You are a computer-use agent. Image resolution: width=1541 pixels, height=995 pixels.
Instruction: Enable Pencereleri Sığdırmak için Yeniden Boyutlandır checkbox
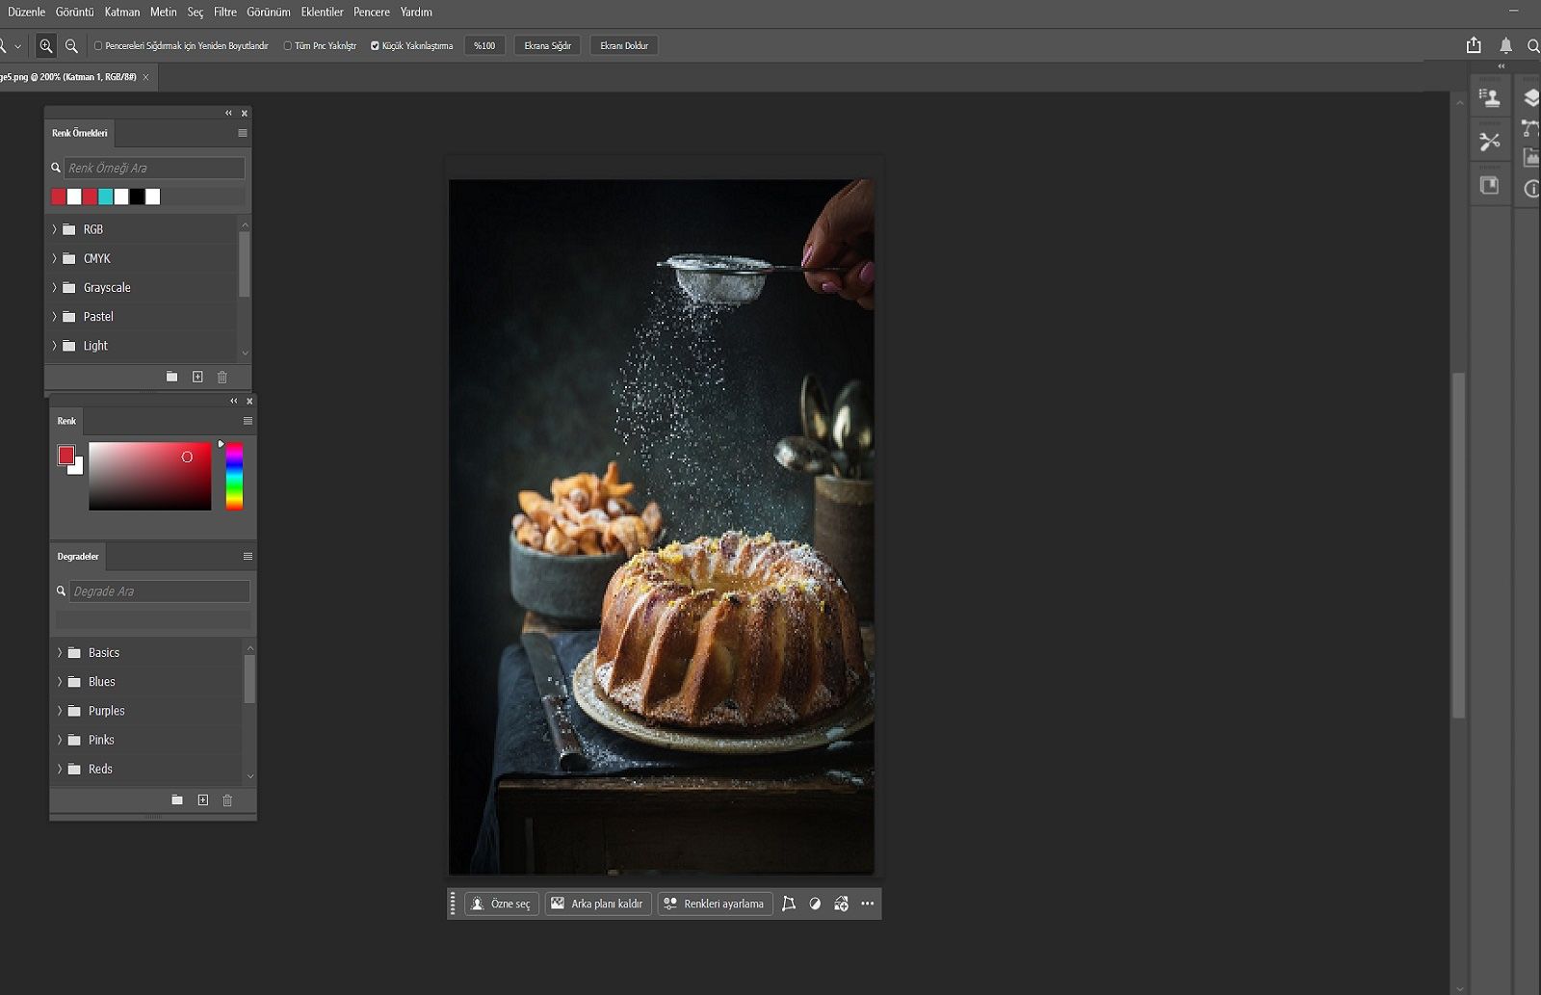(x=98, y=45)
